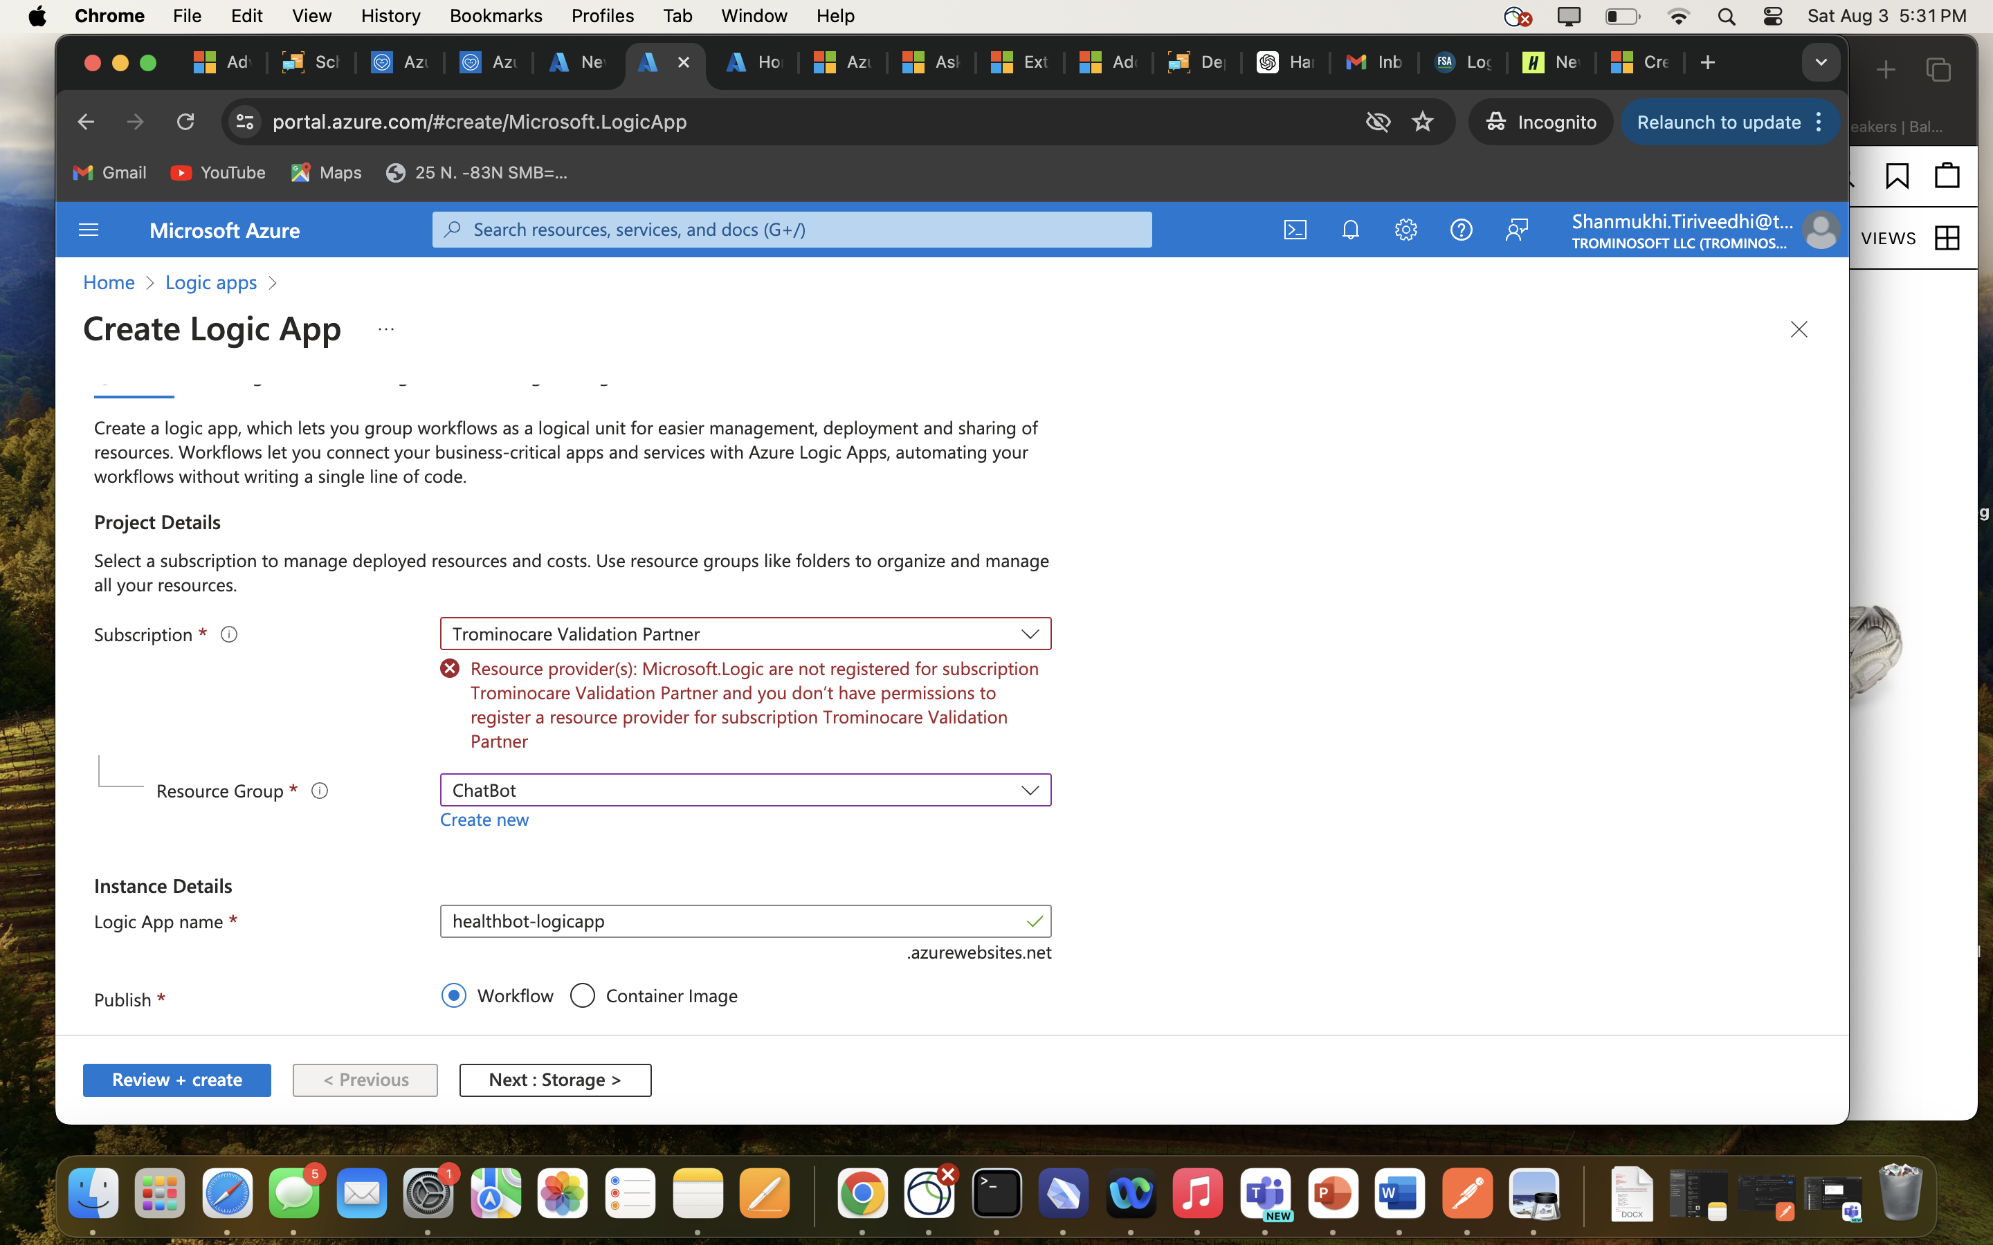Open PowerPoint from the Dock
The width and height of the screenshot is (1993, 1245).
[1333, 1192]
